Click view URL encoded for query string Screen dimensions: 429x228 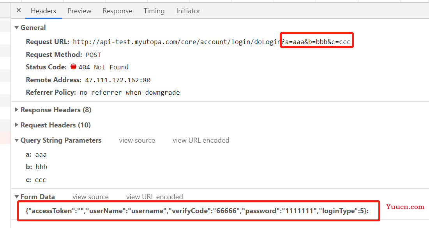[x=201, y=140]
